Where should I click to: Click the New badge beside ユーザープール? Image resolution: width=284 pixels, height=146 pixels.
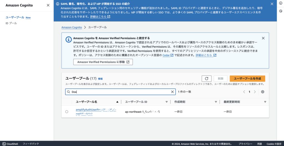pos(28,17)
